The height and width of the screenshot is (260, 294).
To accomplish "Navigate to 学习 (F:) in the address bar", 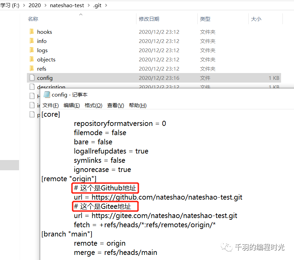I will pos(10,5).
